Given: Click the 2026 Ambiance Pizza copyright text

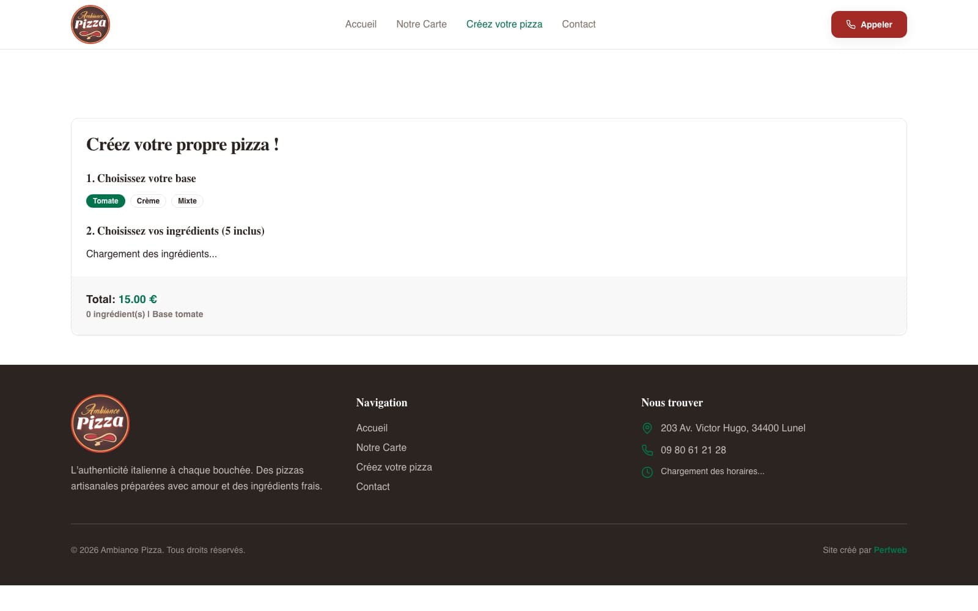Looking at the screenshot, I should [158, 550].
